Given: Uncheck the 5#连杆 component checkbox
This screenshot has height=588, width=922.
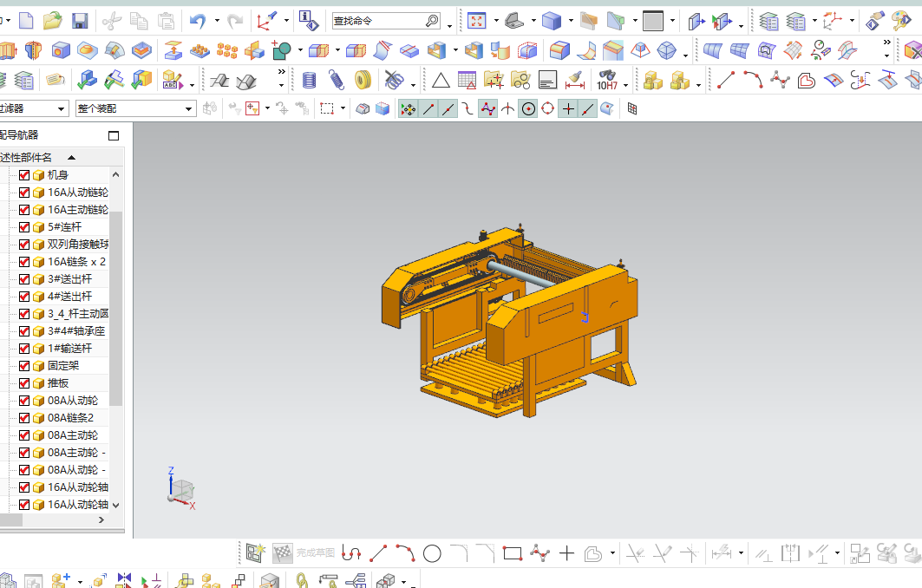Looking at the screenshot, I should pos(24,227).
